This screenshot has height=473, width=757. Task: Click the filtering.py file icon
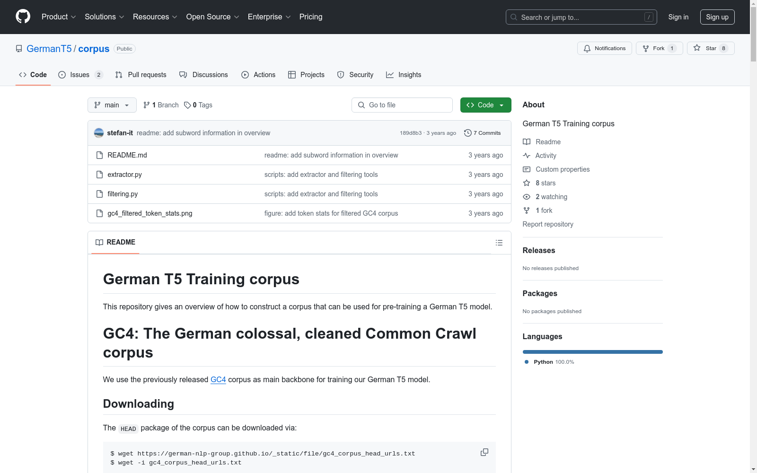[x=99, y=194]
